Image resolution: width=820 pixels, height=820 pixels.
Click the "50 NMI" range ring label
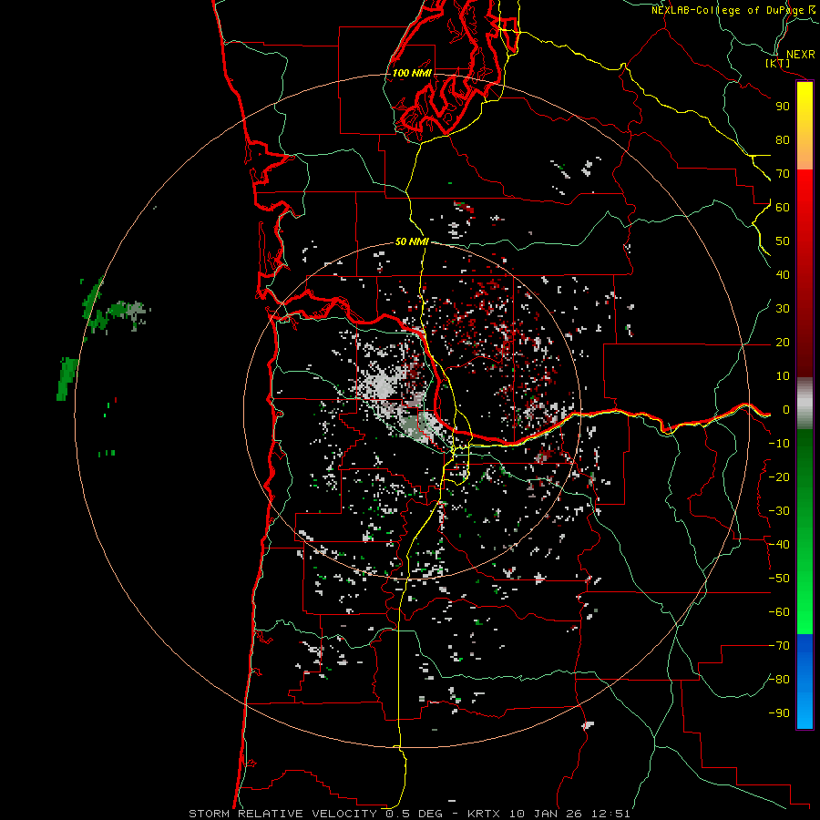[x=412, y=241]
